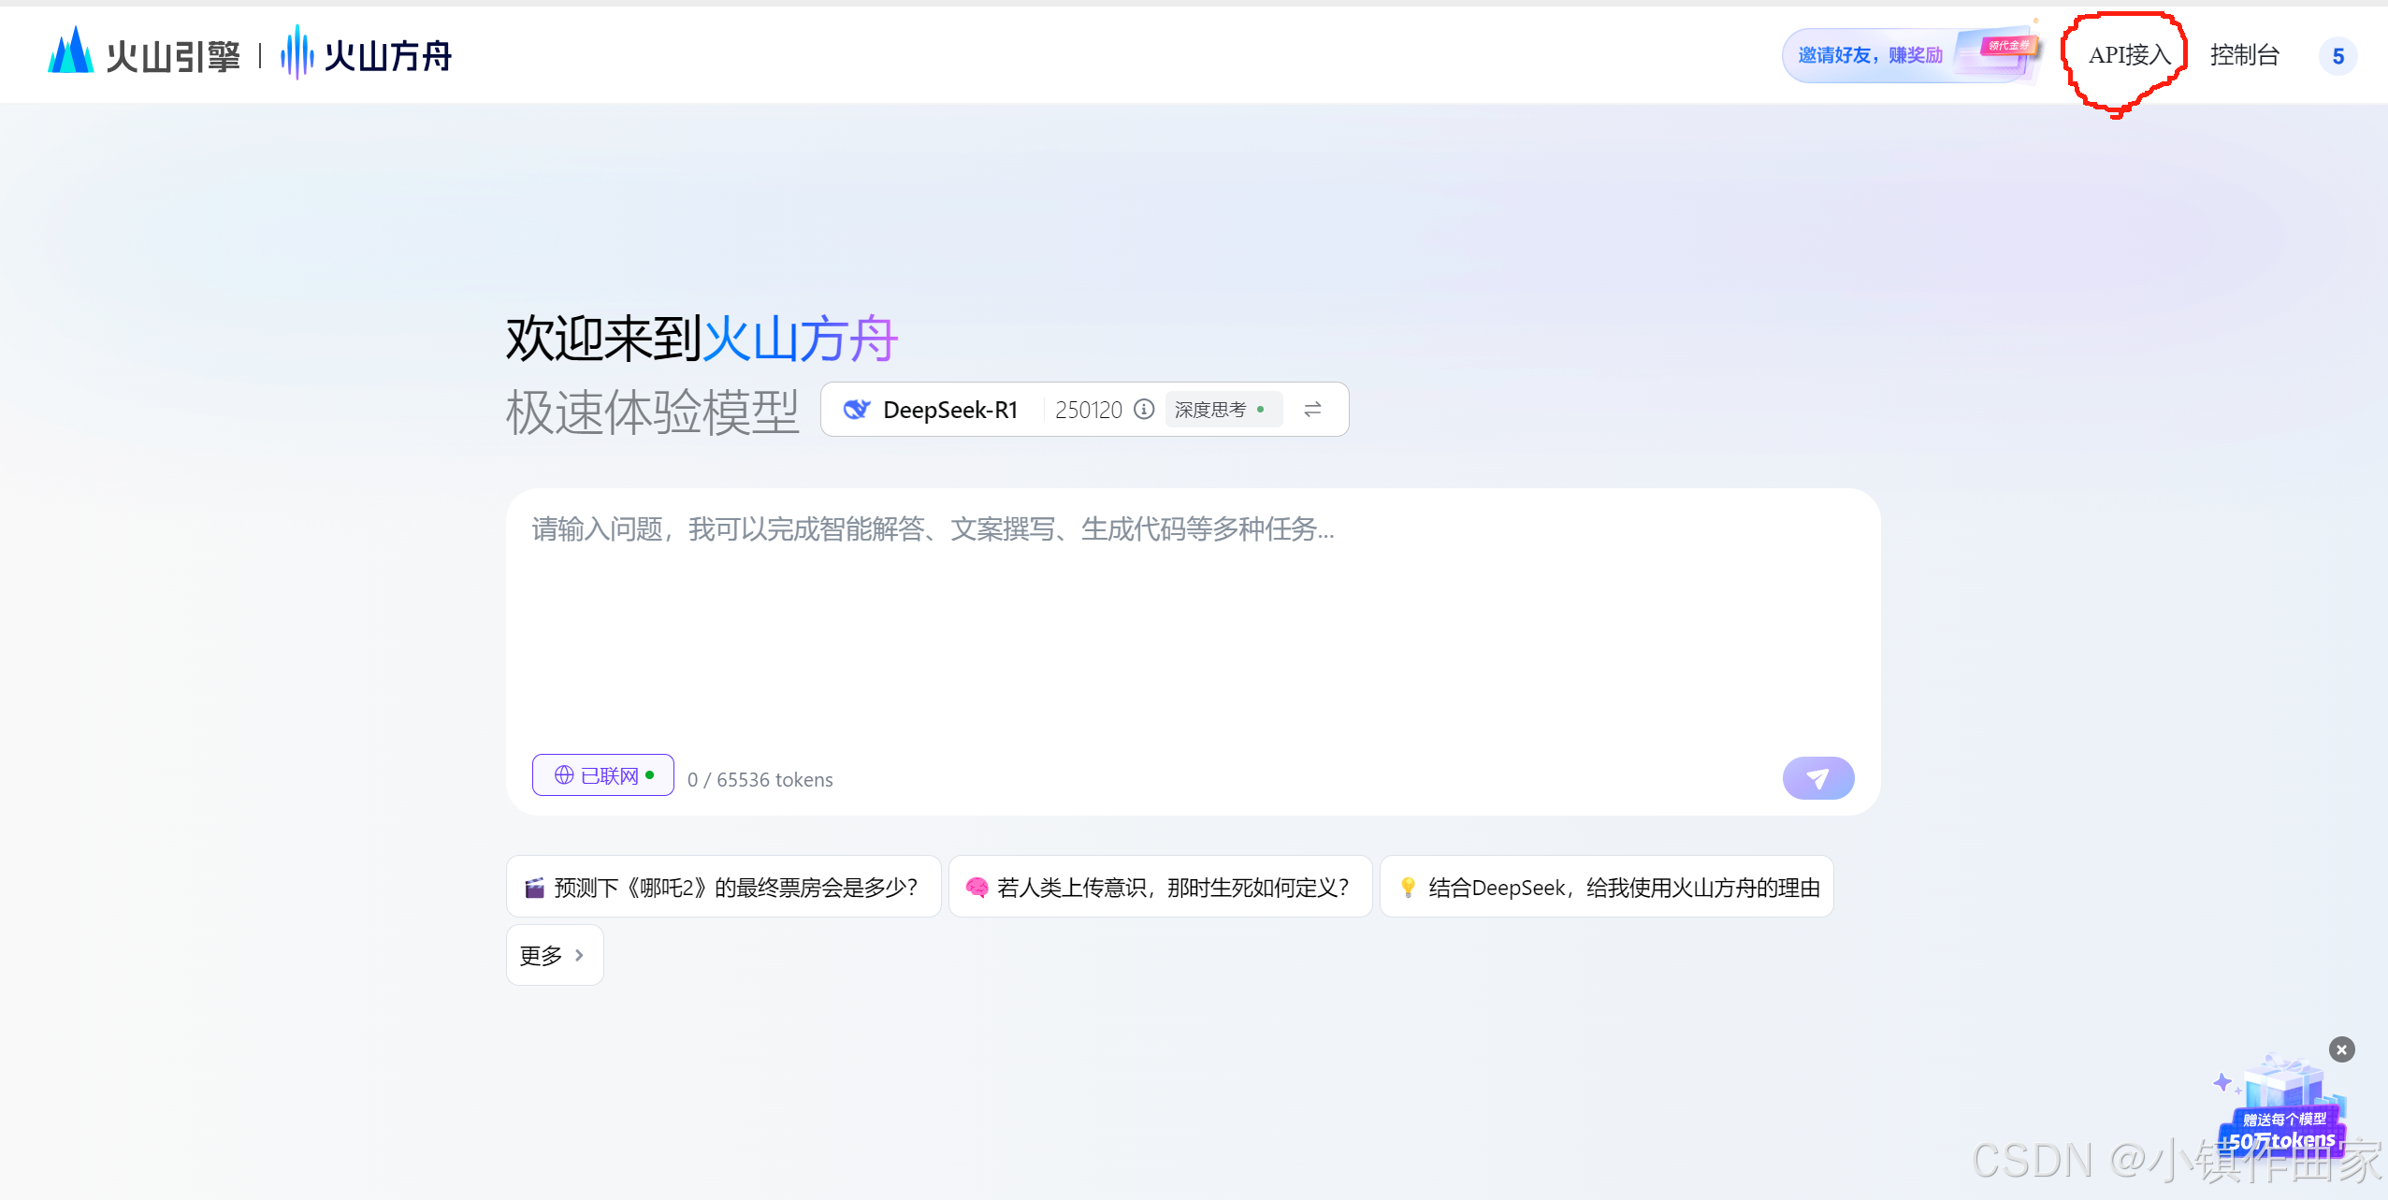Select the 若人类上传意识 prompt suggestion

(x=1160, y=887)
